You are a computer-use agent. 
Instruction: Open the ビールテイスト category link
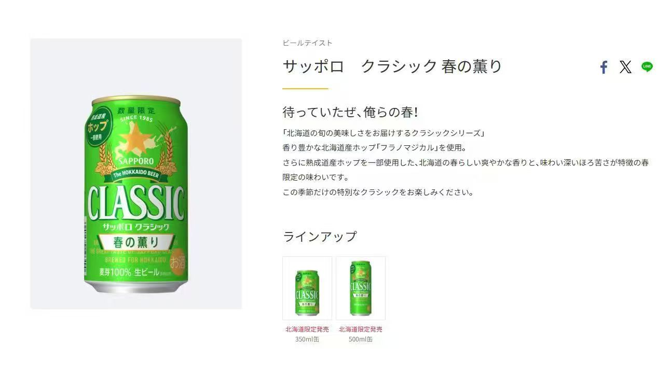point(307,43)
